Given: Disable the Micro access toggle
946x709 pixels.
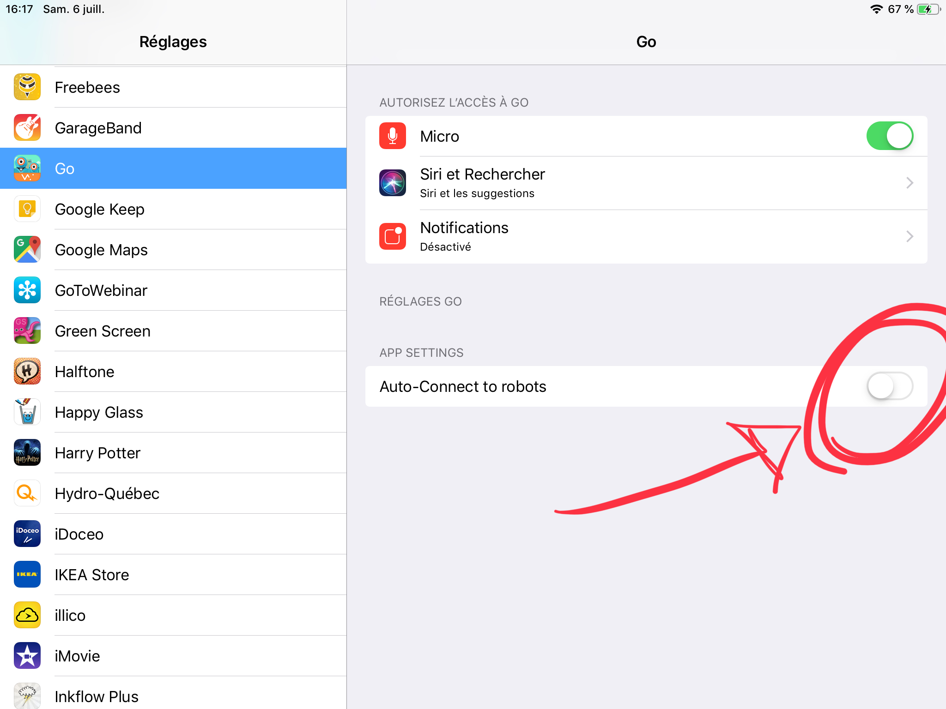Looking at the screenshot, I should coord(889,136).
